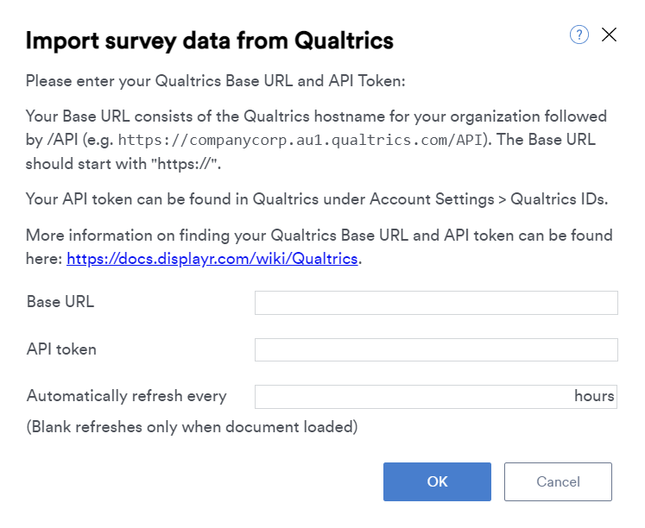Click the "Automatically refresh every" label
The image size is (645, 528).
126,396
